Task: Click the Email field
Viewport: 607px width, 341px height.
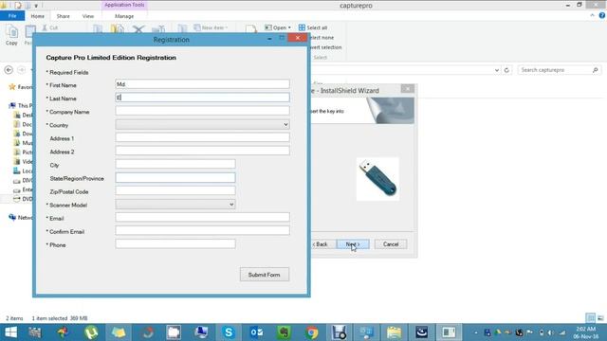Action: point(202,217)
